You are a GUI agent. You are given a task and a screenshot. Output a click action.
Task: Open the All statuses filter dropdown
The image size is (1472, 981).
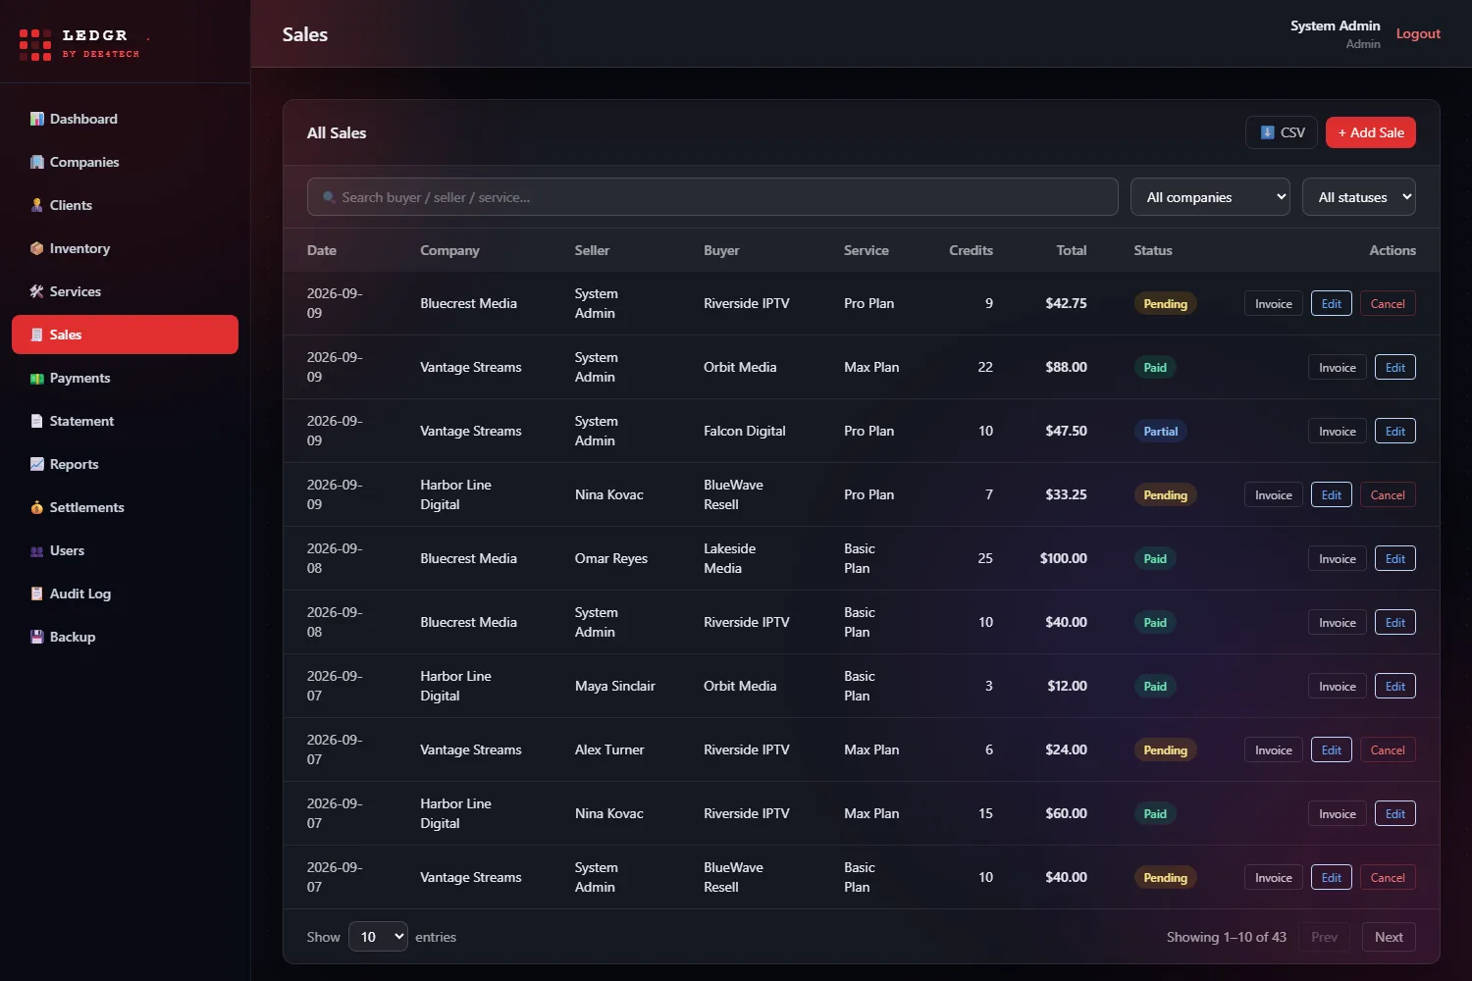tap(1359, 197)
